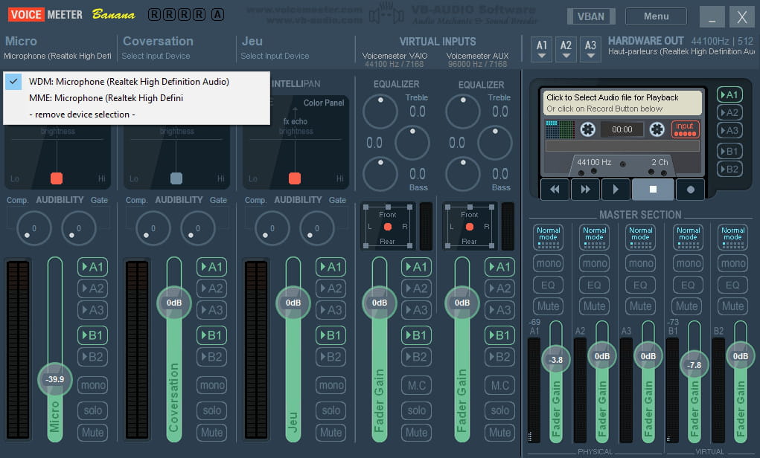Click the Coversation strip Comp knob

click(153, 228)
